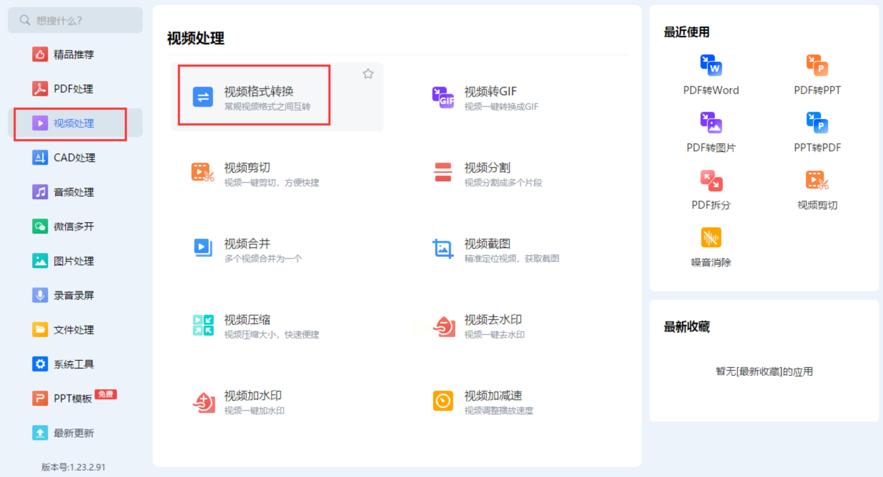Launch PDF转PPT from recent list

tap(817, 75)
